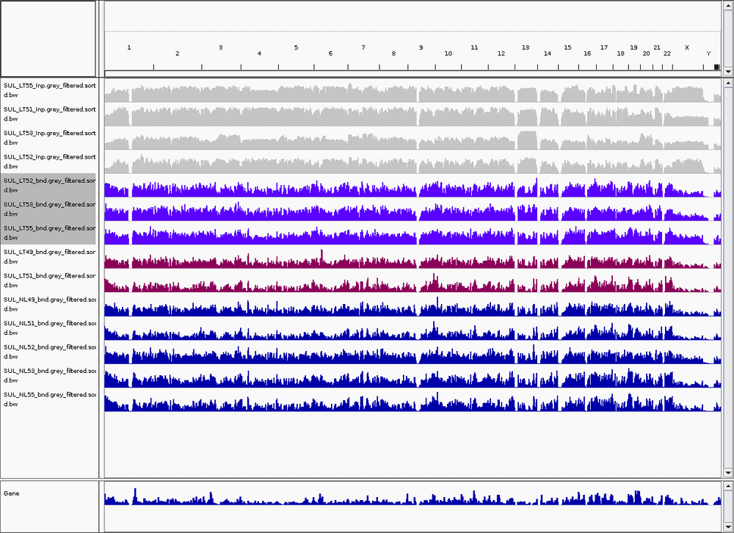Choose the SUL_NL49_bnd track name
The height and width of the screenshot is (533, 734).
tap(48, 304)
